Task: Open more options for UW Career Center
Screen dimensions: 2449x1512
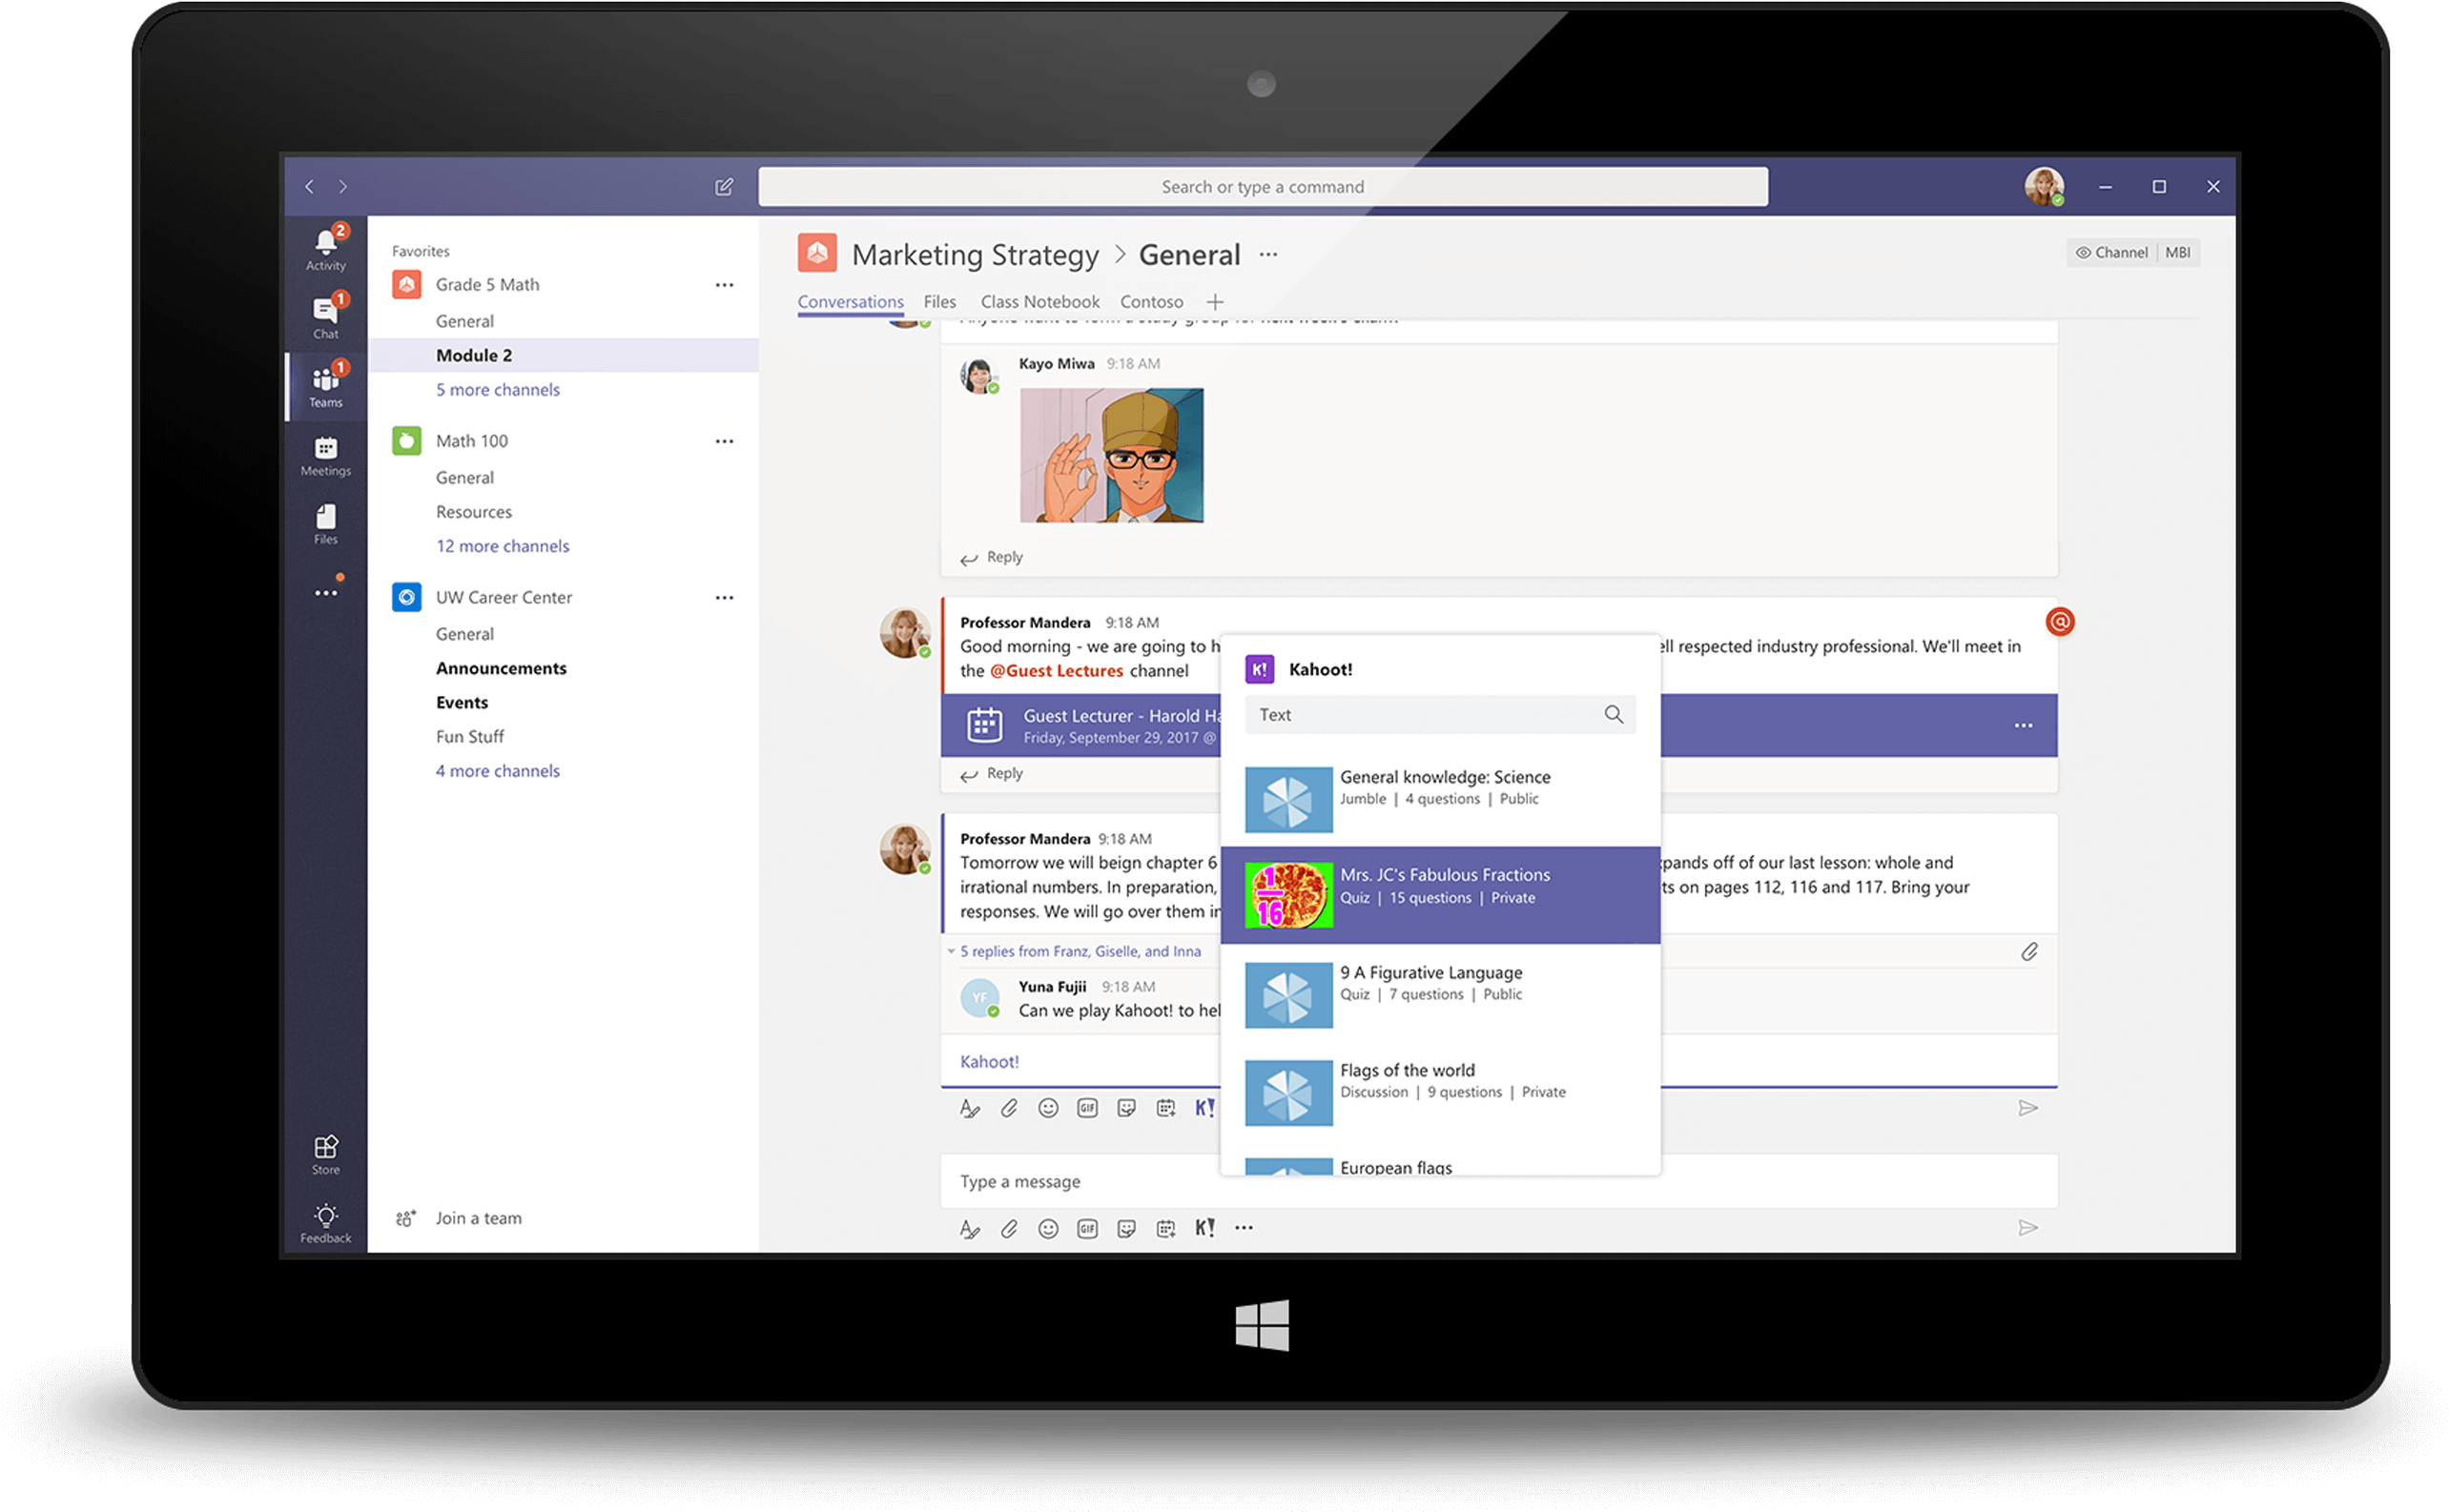Action: click(x=724, y=598)
